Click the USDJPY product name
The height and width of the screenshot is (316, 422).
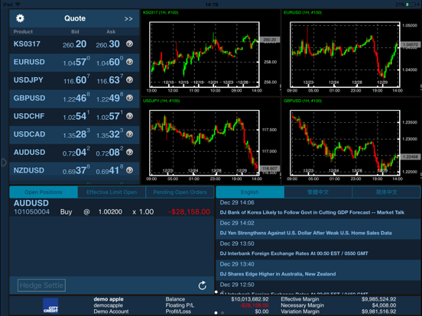[28, 80]
